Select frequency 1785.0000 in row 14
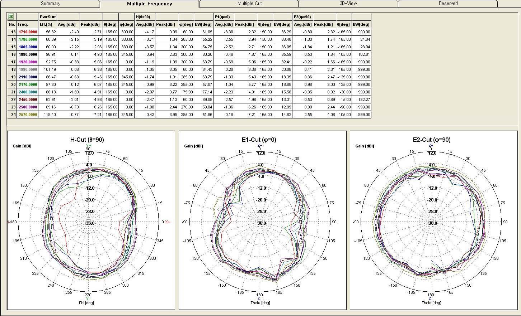521x316 pixels. pyautogui.click(x=28, y=39)
